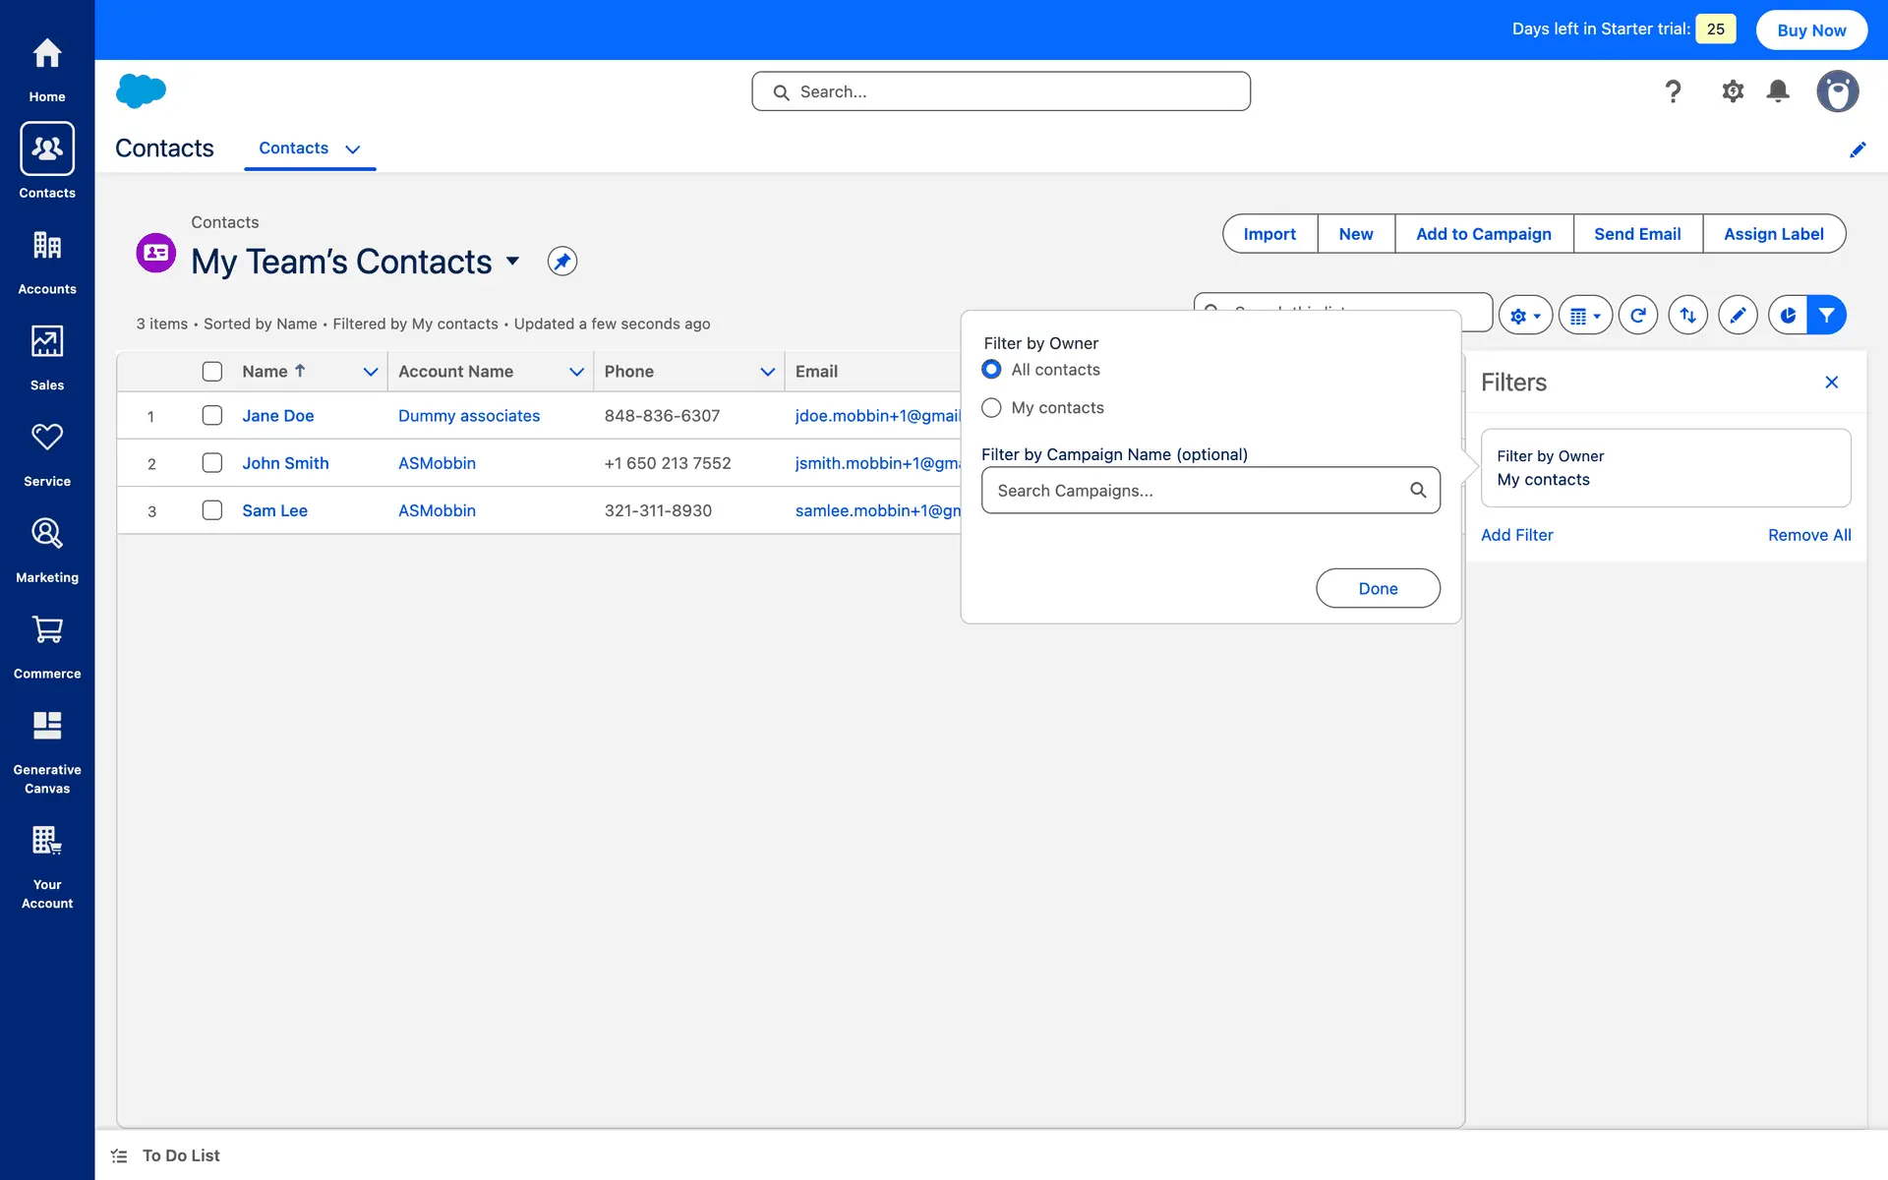Viewport: 1888px width, 1180px height.
Task: Open Commerce from the sidebar
Action: point(47,646)
